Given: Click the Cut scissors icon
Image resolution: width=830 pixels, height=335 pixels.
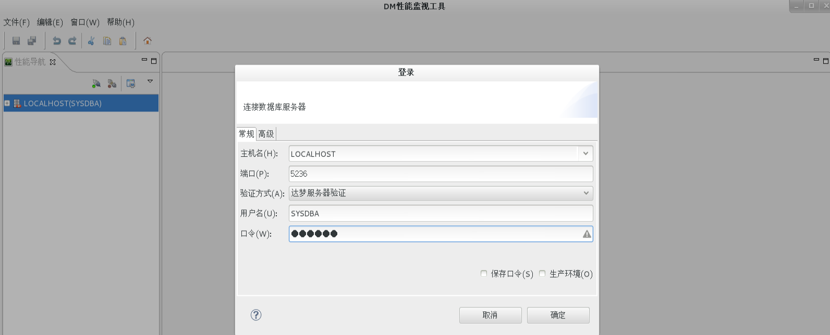Looking at the screenshot, I should (91, 41).
